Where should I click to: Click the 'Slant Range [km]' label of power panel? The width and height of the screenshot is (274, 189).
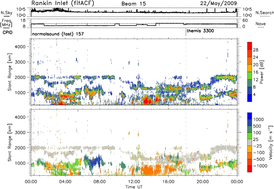(x=10, y=72)
